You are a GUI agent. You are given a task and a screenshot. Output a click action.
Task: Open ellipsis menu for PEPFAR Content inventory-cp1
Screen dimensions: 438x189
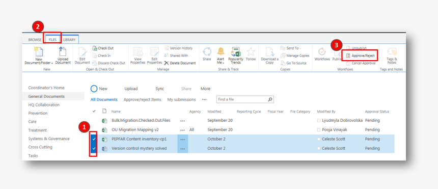[183, 139]
